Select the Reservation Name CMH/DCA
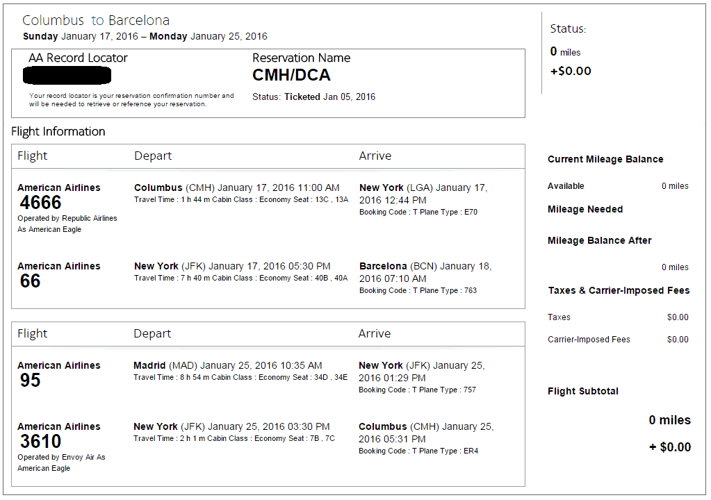The width and height of the screenshot is (711, 500). pos(291,75)
